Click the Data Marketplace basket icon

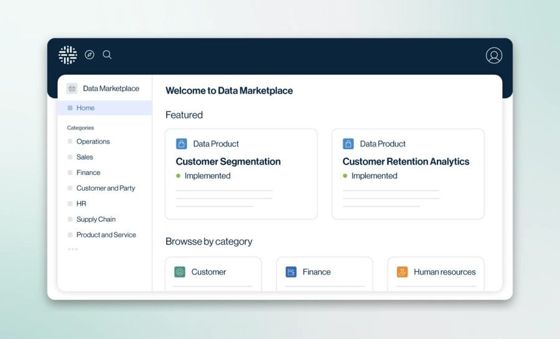pyautogui.click(x=72, y=88)
